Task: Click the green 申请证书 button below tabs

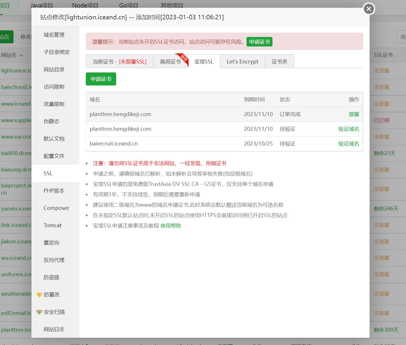Action: pos(101,79)
